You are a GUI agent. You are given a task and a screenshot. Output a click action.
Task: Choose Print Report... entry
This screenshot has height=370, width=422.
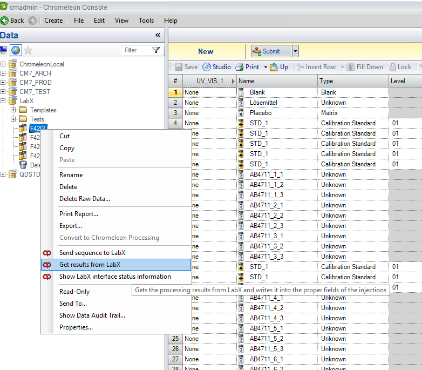[116, 214]
